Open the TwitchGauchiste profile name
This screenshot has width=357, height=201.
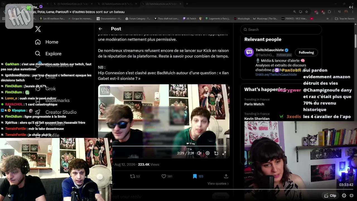(269, 50)
